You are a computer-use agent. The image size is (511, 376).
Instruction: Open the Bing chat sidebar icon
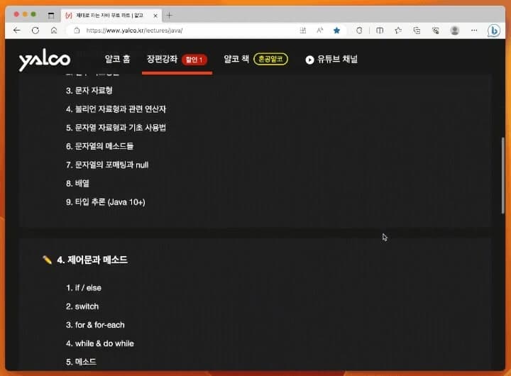(x=494, y=31)
